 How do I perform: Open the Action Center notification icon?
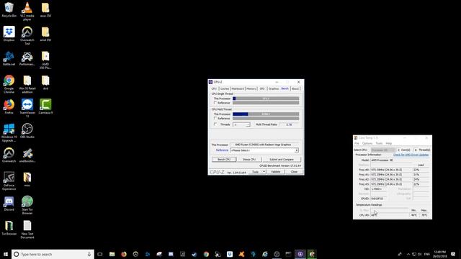(453, 254)
